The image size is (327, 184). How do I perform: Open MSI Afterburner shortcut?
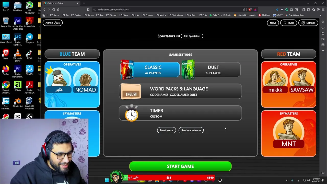(x=29, y=8)
